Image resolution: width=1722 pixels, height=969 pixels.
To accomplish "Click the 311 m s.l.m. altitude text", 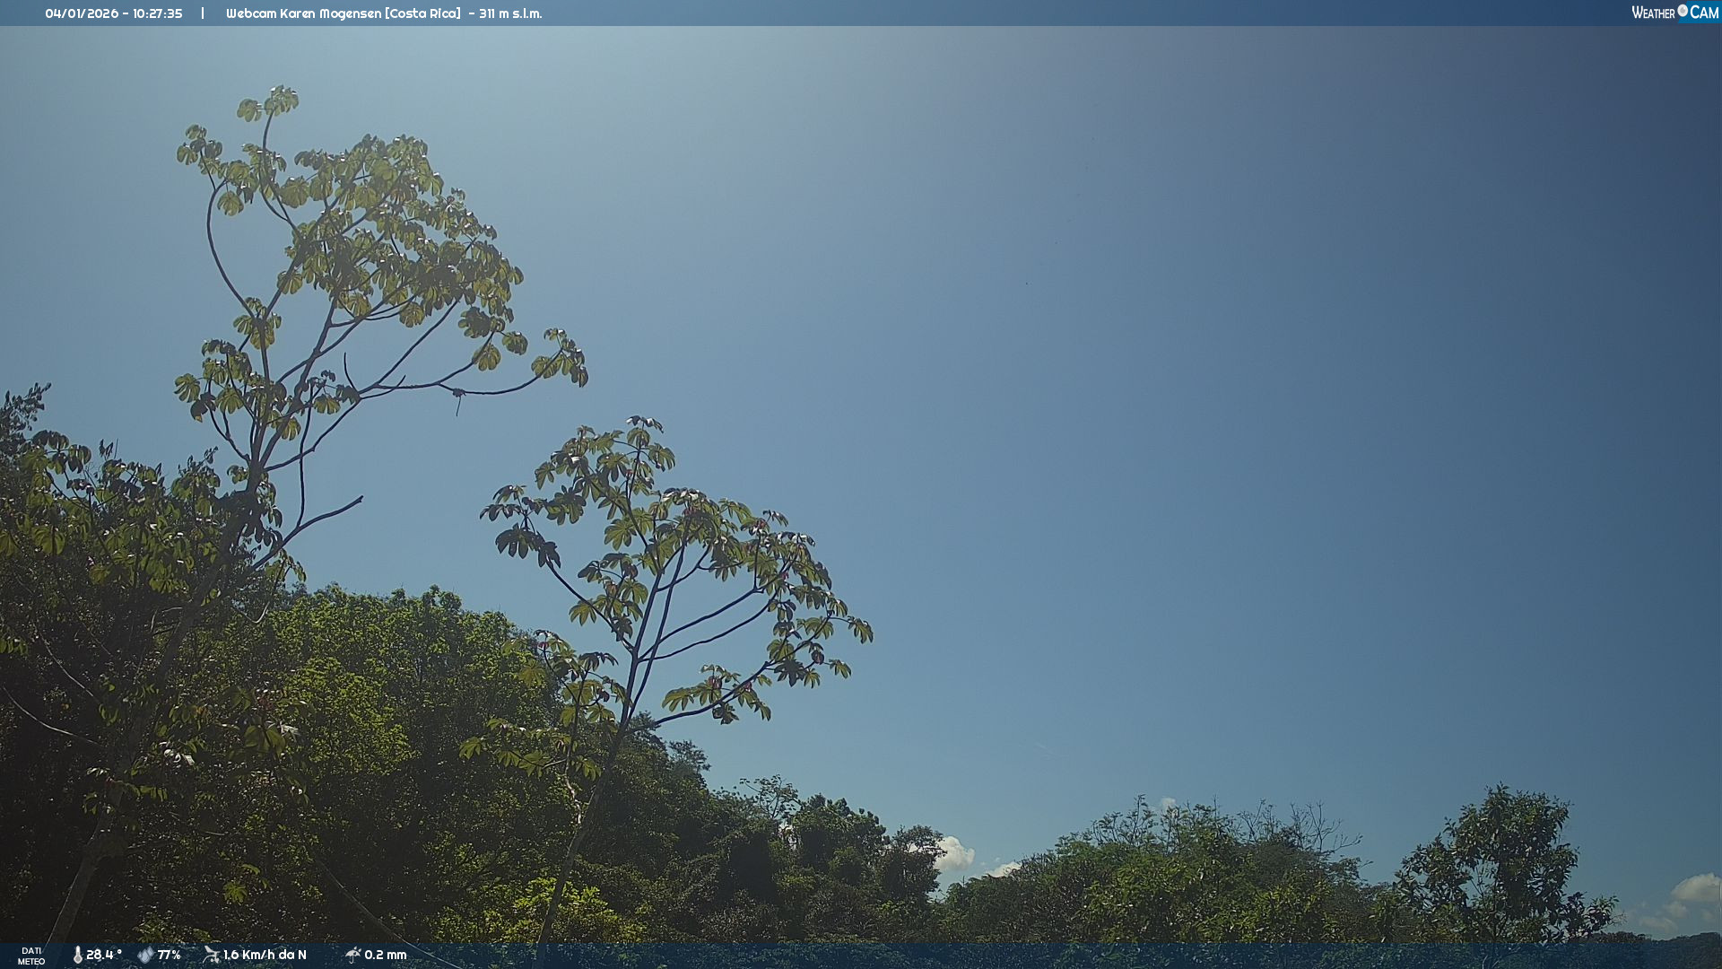I will point(510,13).
